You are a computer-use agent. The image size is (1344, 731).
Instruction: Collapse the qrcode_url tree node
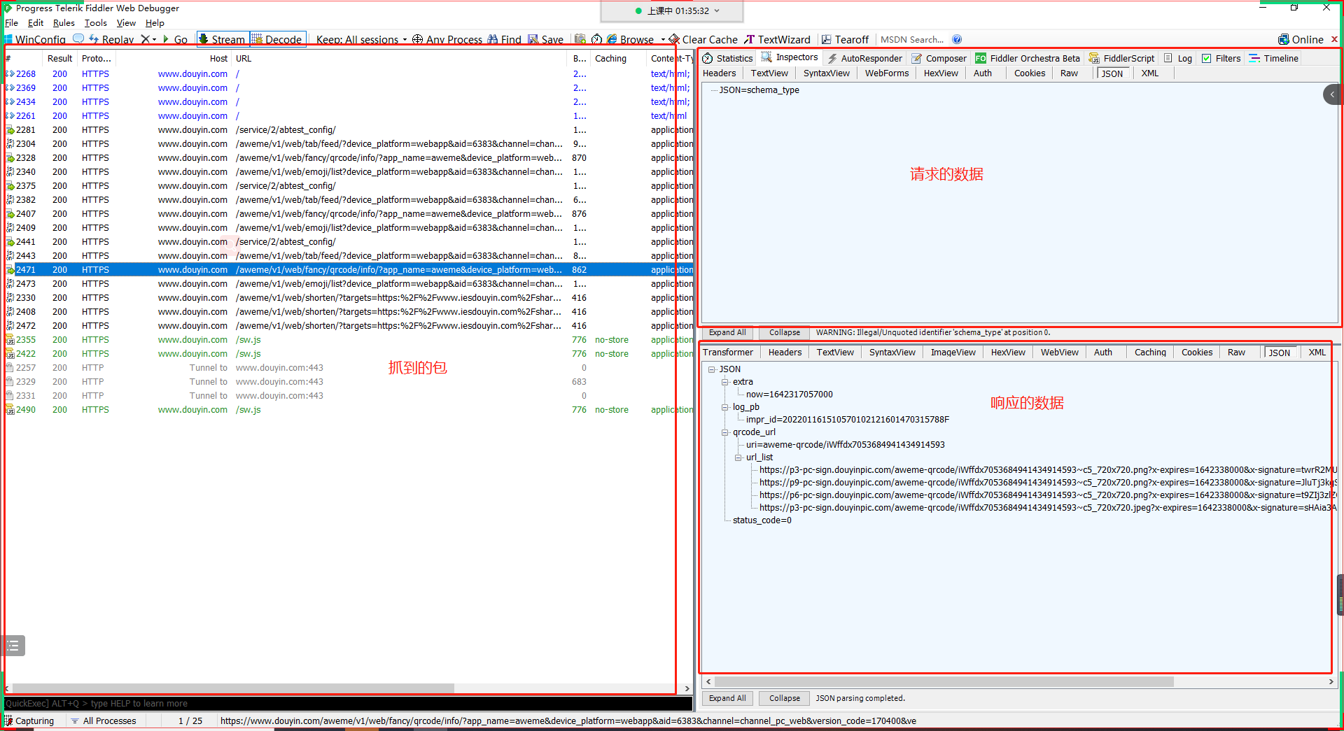click(725, 432)
